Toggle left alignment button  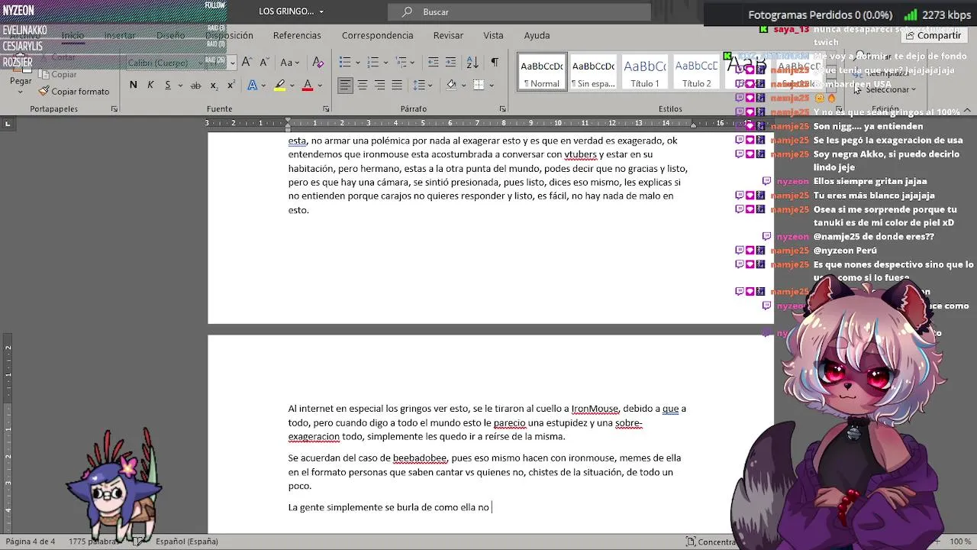[x=346, y=85]
